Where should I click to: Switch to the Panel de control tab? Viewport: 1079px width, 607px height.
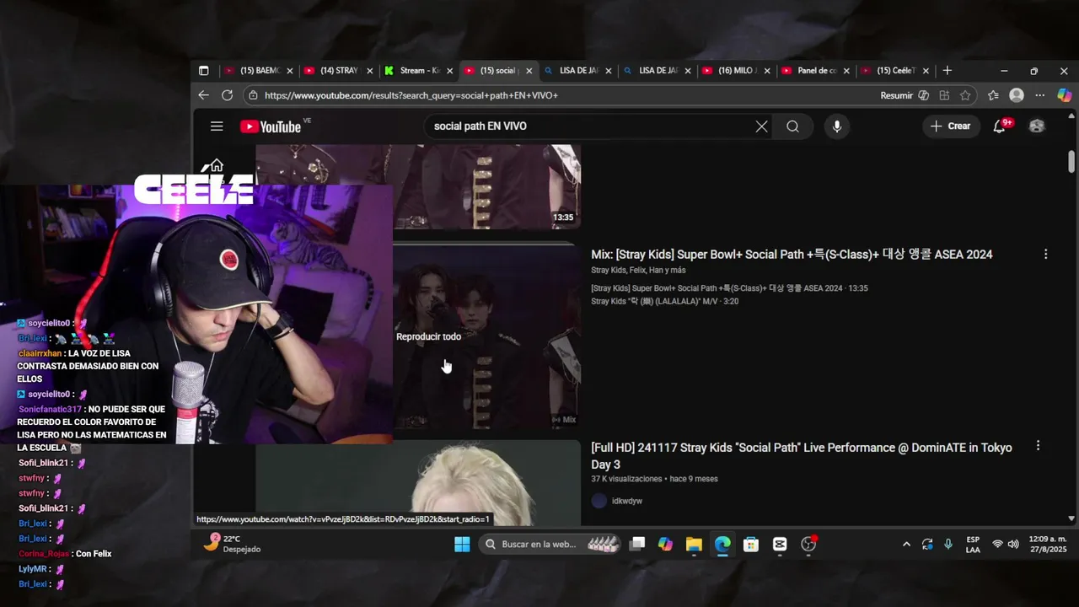tap(816, 71)
